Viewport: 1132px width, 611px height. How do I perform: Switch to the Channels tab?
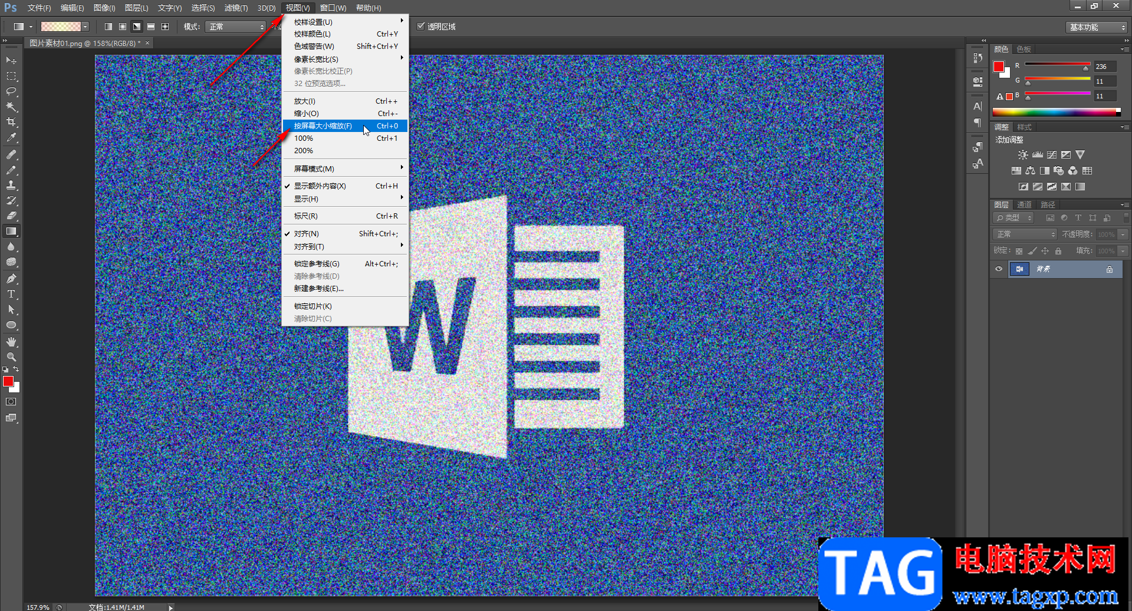tap(1024, 204)
